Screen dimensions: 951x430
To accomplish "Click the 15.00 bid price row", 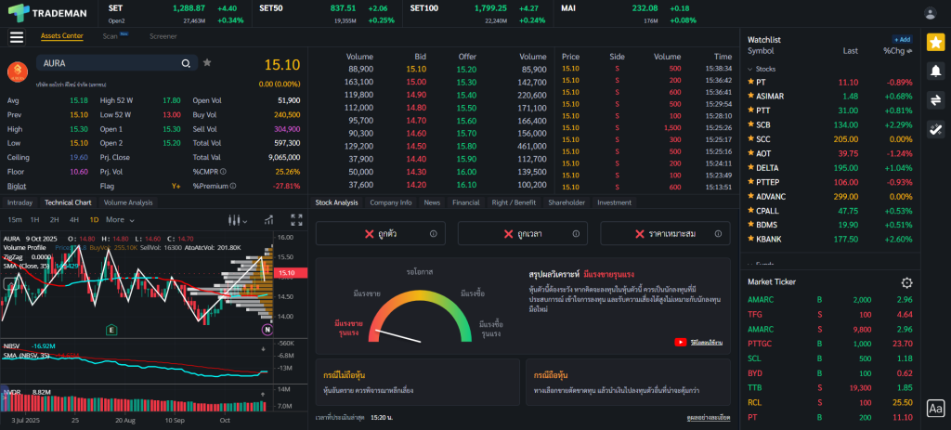I will (x=415, y=82).
